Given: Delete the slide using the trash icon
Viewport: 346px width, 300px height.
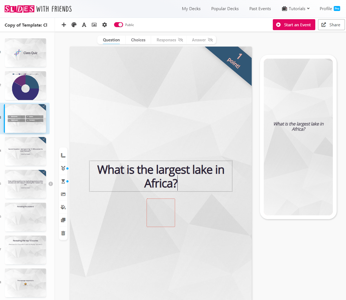Looking at the screenshot, I should click(63, 233).
